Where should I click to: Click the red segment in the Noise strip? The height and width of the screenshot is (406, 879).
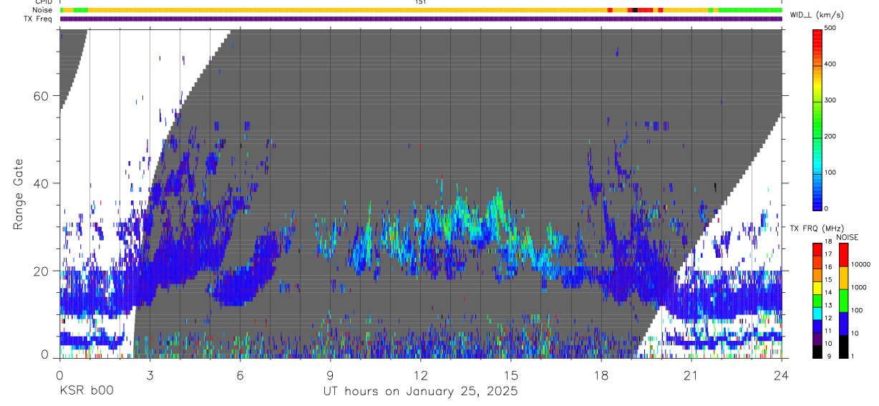coord(646,10)
